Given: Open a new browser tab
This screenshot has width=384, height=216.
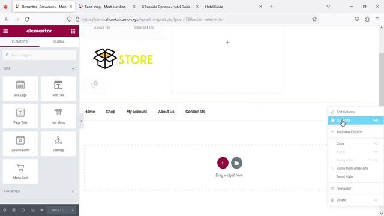Looking at the screenshot, I should coord(271,7).
